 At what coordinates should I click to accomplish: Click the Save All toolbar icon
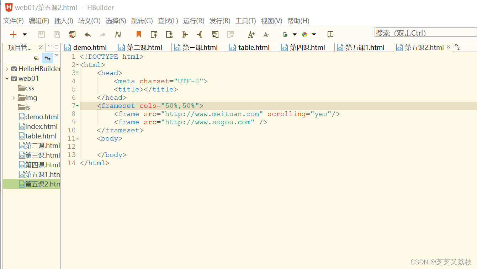(57, 35)
